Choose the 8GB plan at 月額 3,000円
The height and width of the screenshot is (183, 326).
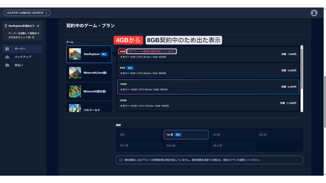click(x=208, y=70)
